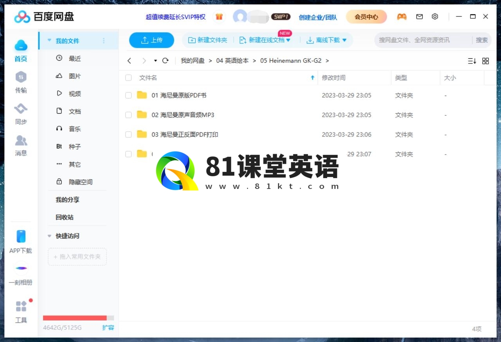Click the 拖入常用文件夹 drop box

pos(77,257)
